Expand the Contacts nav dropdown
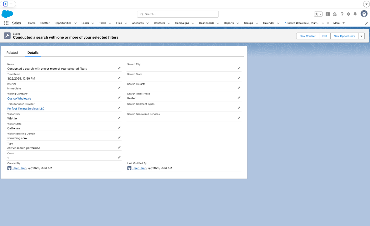370x226 pixels. [169, 23]
